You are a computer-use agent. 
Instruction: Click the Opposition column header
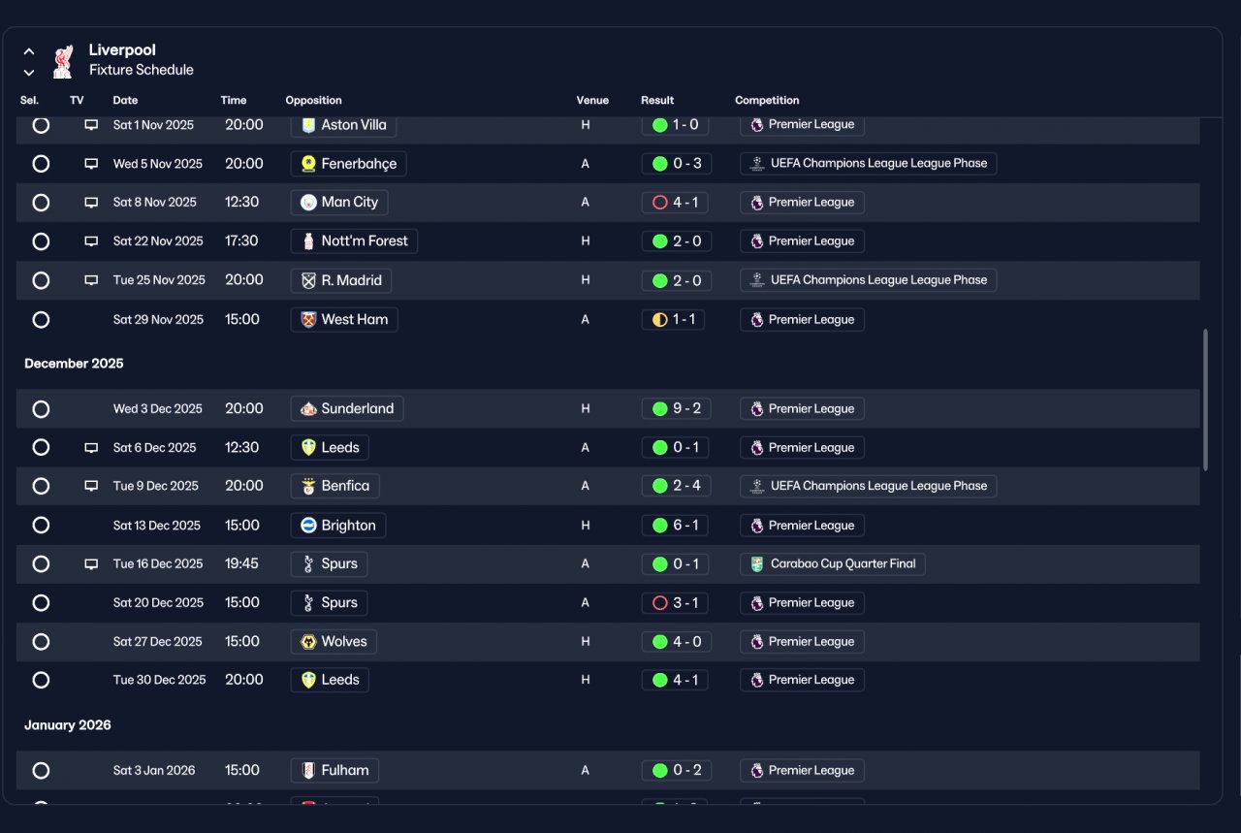pyautogui.click(x=313, y=100)
